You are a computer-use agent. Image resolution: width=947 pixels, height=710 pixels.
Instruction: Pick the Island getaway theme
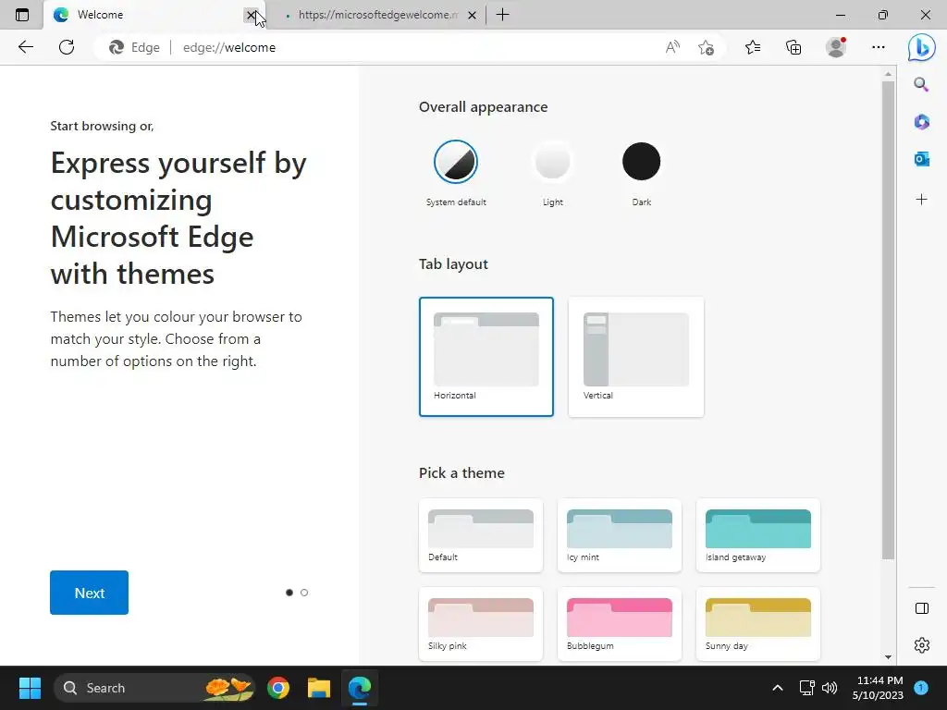coord(758,535)
